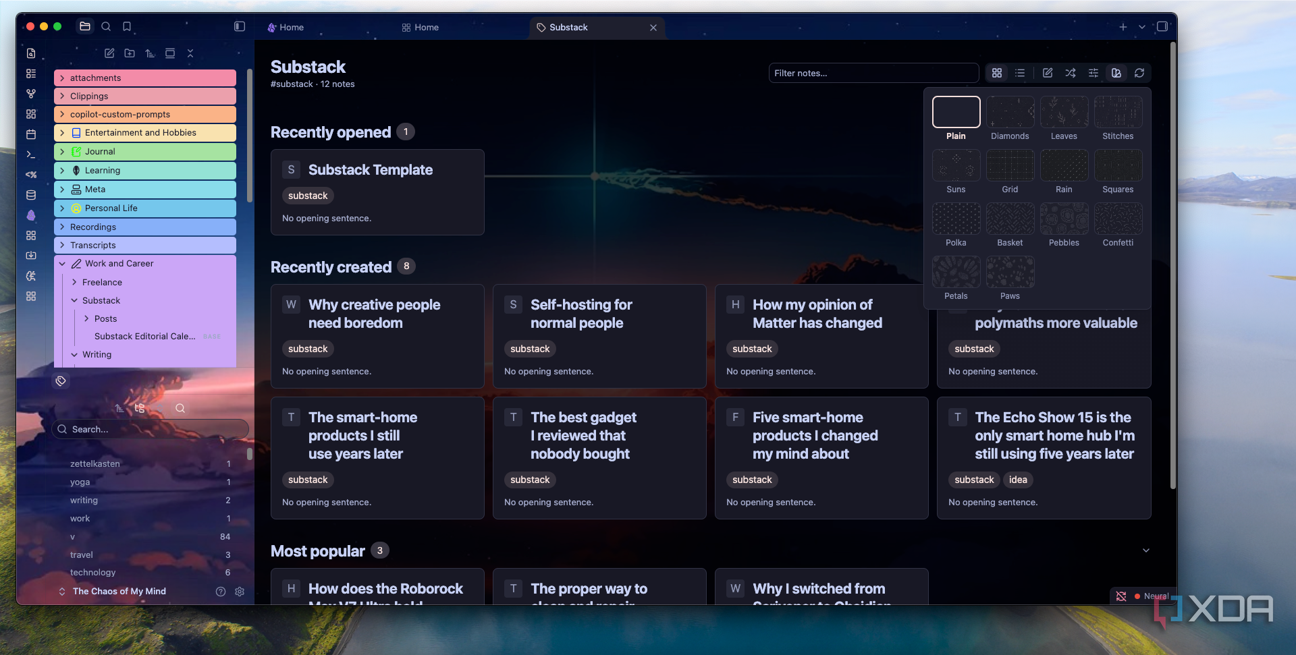Refresh the Substack notes view

[x=1139, y=73]
